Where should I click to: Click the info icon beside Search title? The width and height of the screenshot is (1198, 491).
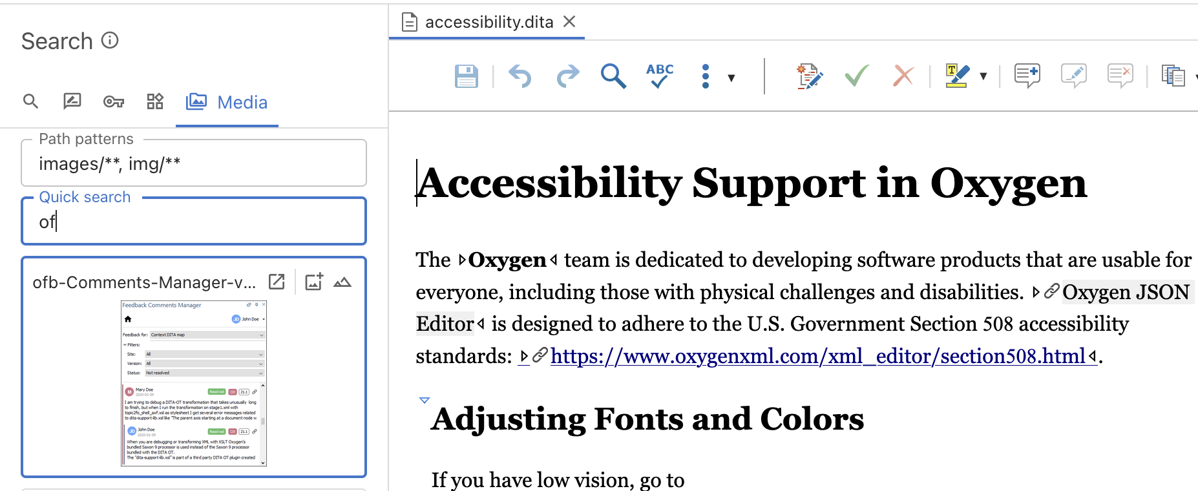(110, 41)
